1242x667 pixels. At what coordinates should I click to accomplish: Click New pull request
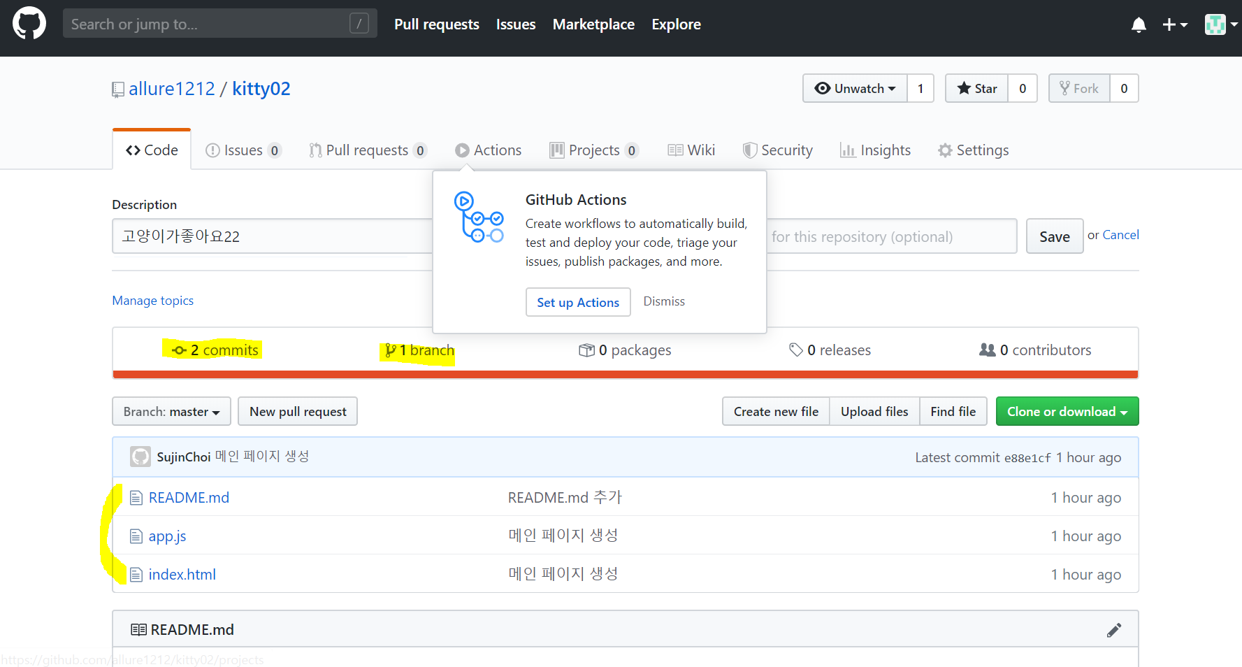(298, 412)
